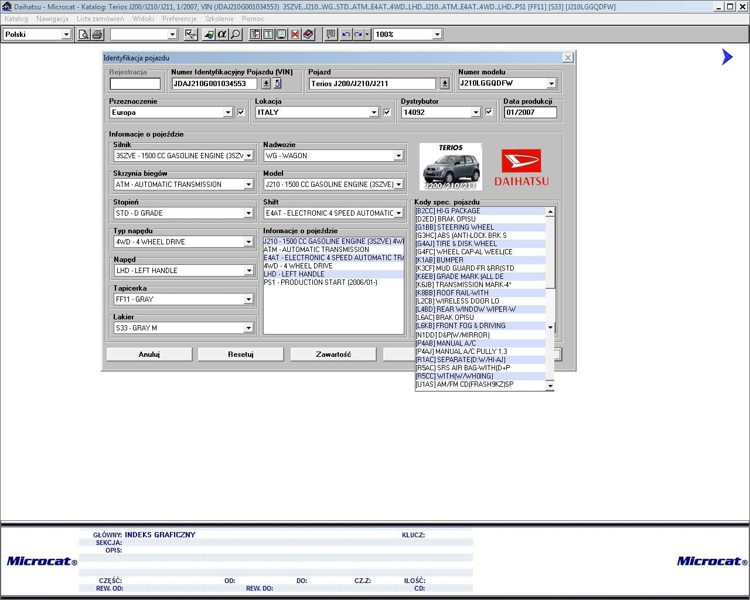The image size is (750, 600).
Task: Open the 100% zoom dropdown
Action: [437, 35]
